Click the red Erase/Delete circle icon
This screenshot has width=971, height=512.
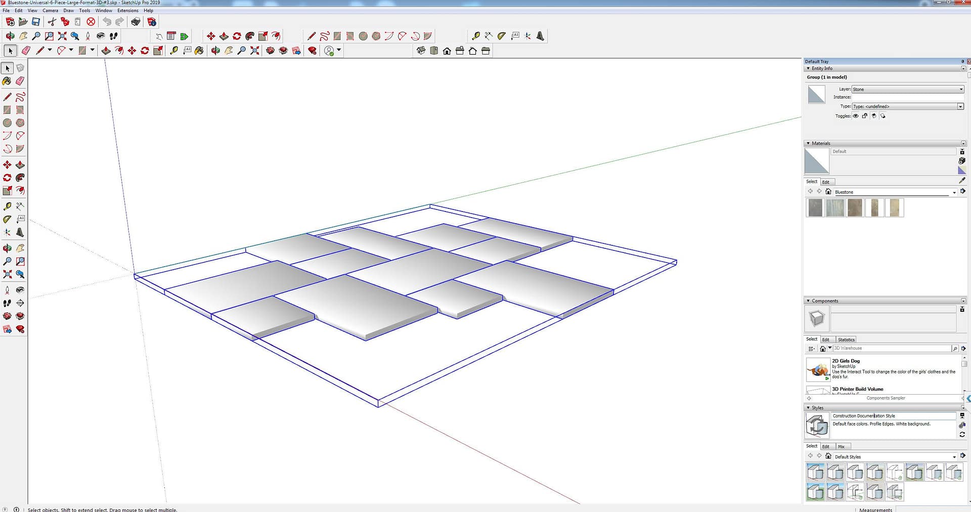tap(91, 22)
